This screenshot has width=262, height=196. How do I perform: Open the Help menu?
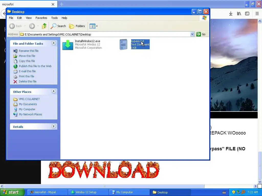point(64,18)
